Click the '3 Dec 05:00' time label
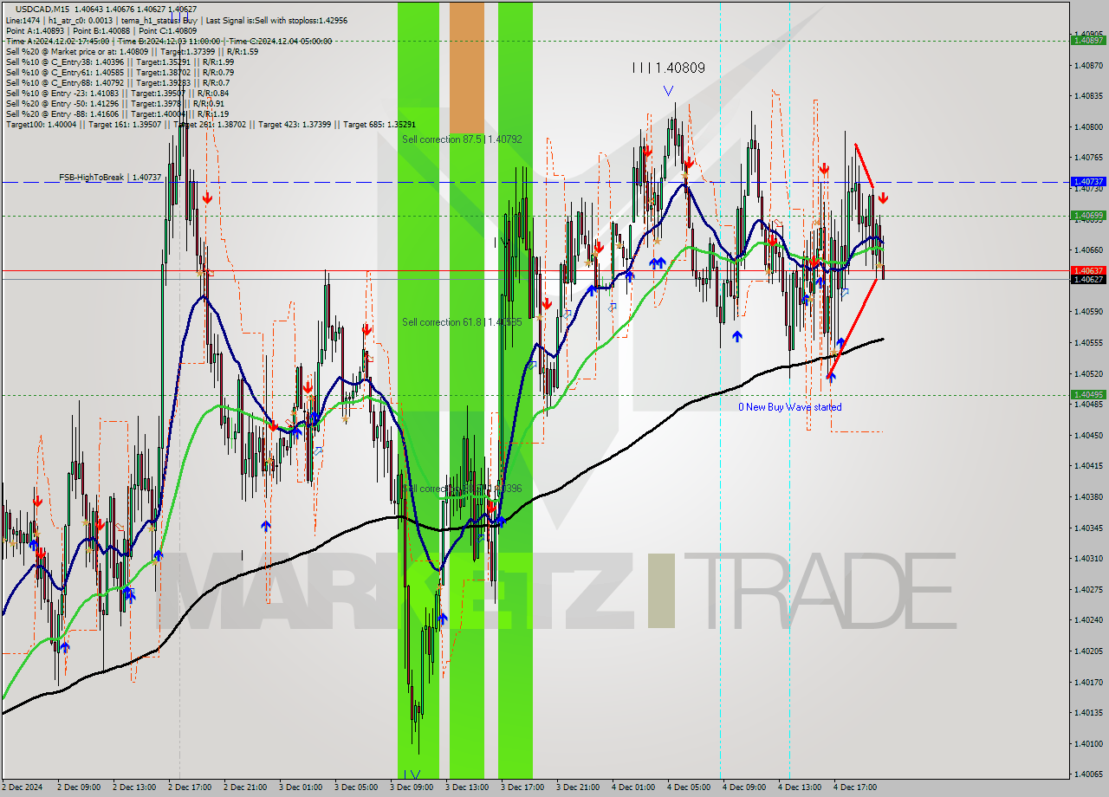The height and width of the screenshot is (797, 1109). (355, 787)
